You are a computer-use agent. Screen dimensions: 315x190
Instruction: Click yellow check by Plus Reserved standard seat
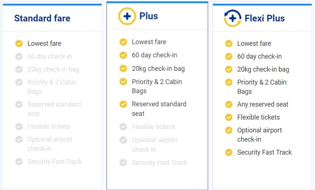click(x=123, y=104)
